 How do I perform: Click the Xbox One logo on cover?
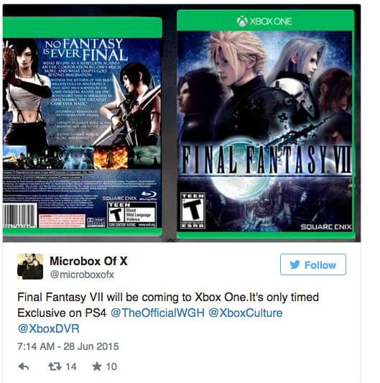point(264,22)
